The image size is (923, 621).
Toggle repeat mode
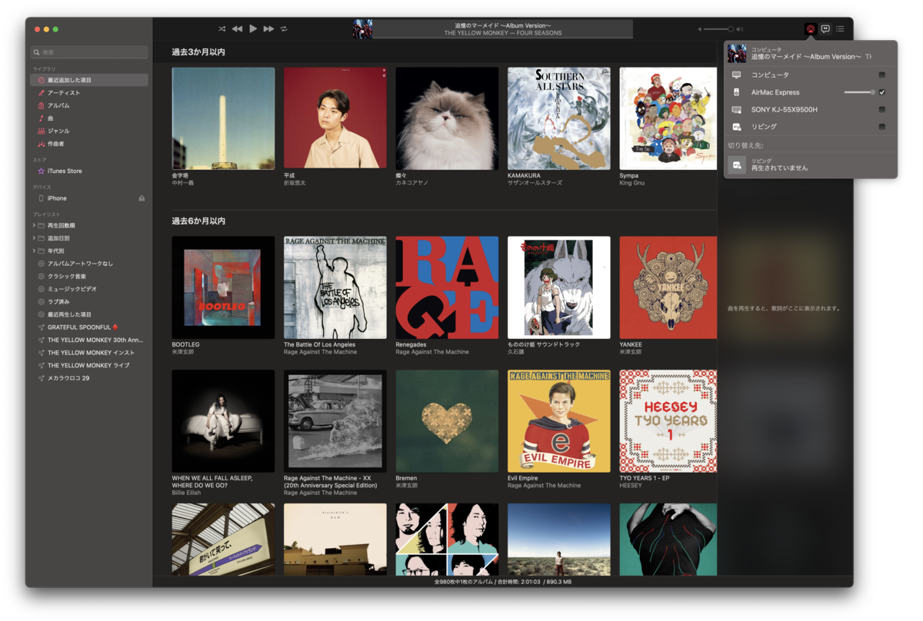point(284,29)
